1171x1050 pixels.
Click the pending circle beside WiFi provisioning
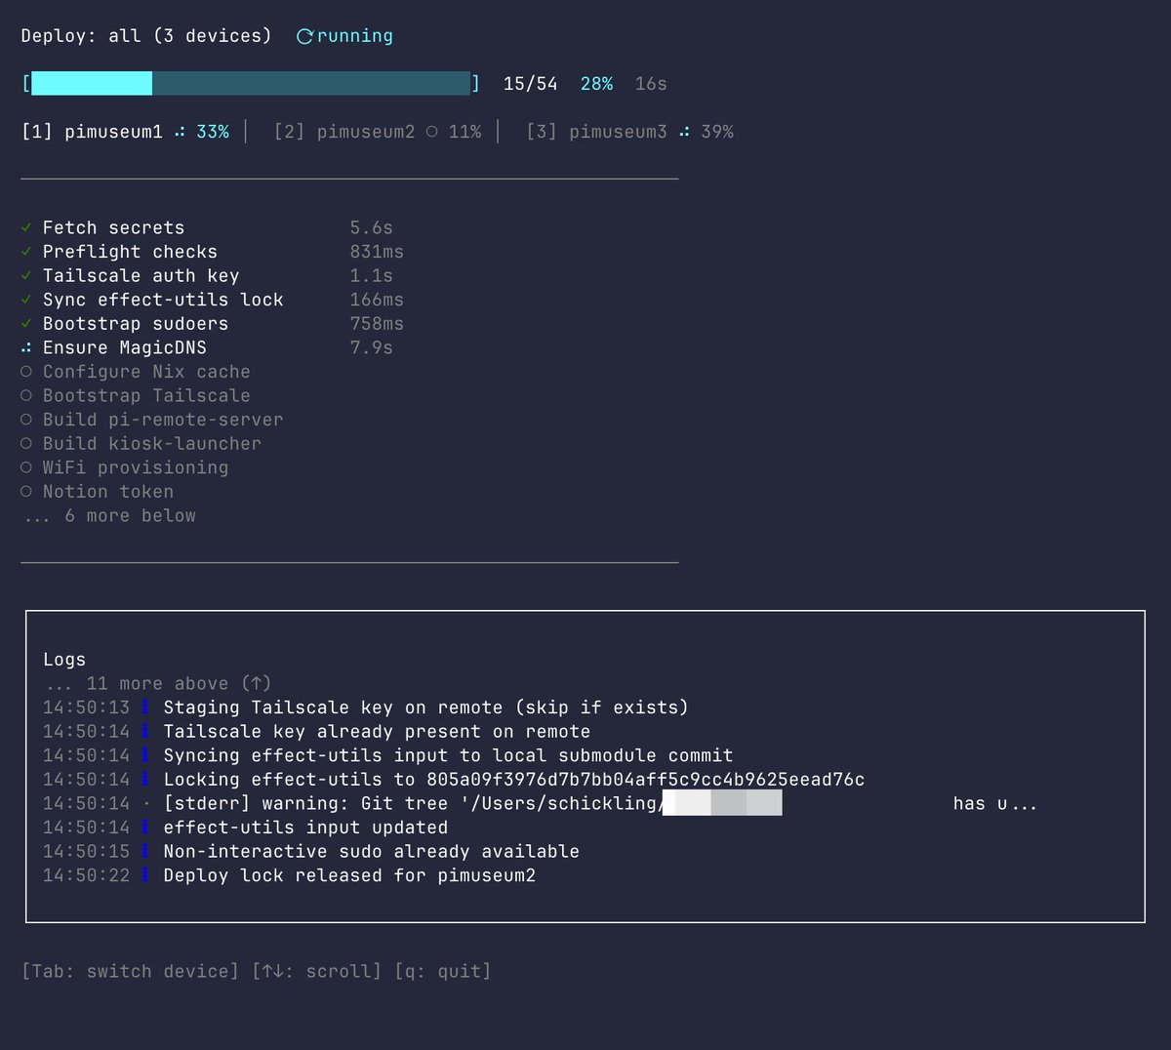[26, 467]
